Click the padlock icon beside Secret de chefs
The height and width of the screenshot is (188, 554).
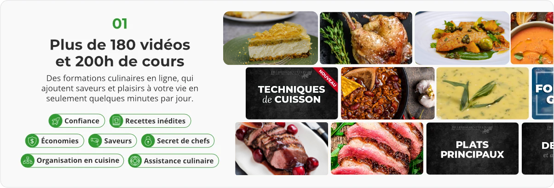coord(148,141)
